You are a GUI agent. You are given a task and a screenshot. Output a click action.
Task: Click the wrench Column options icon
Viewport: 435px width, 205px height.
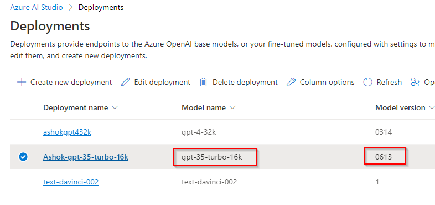[x=291, y=82]
